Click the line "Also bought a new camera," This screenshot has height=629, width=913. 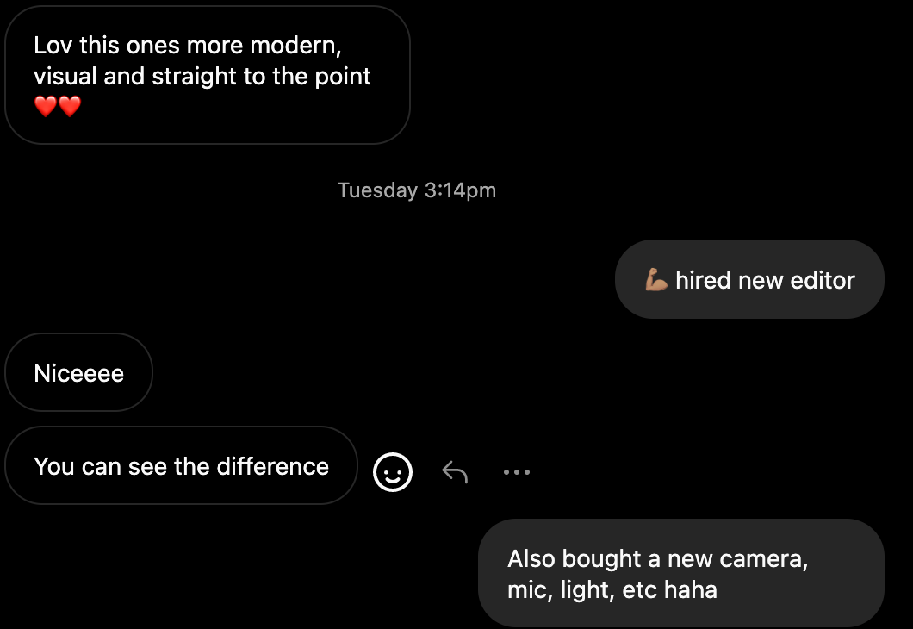(657, 558)
